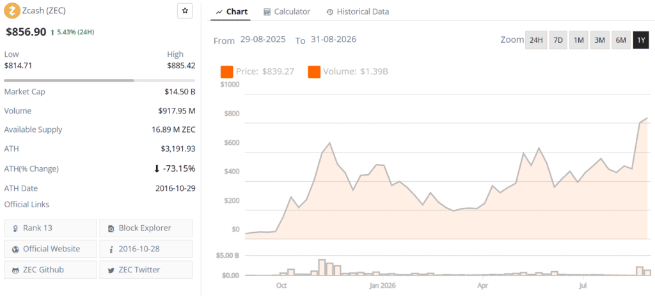Click the $1000 y-axis label

pyautogui.click(x=232, y=85)
